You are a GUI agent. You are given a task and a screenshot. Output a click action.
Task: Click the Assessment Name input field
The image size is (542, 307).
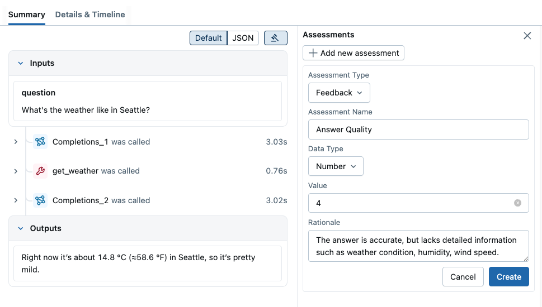[418, 129]
